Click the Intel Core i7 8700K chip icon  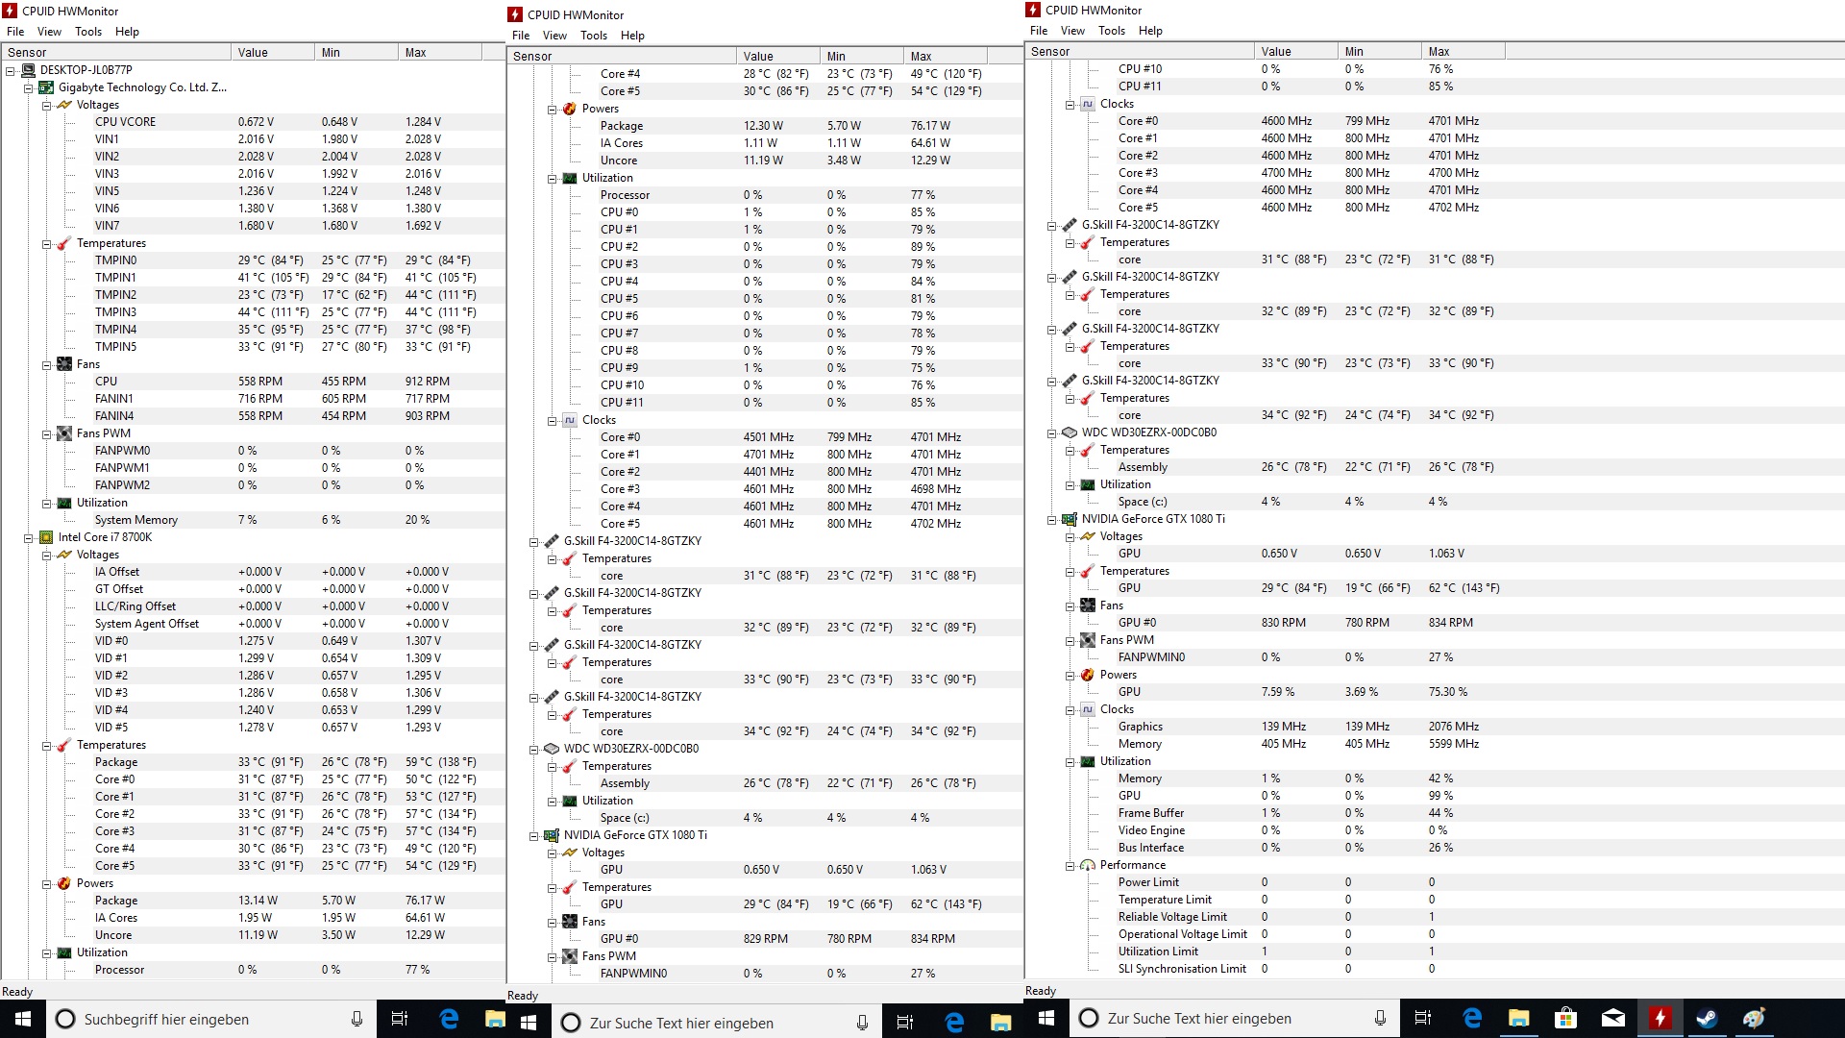[x=45, y=537]
